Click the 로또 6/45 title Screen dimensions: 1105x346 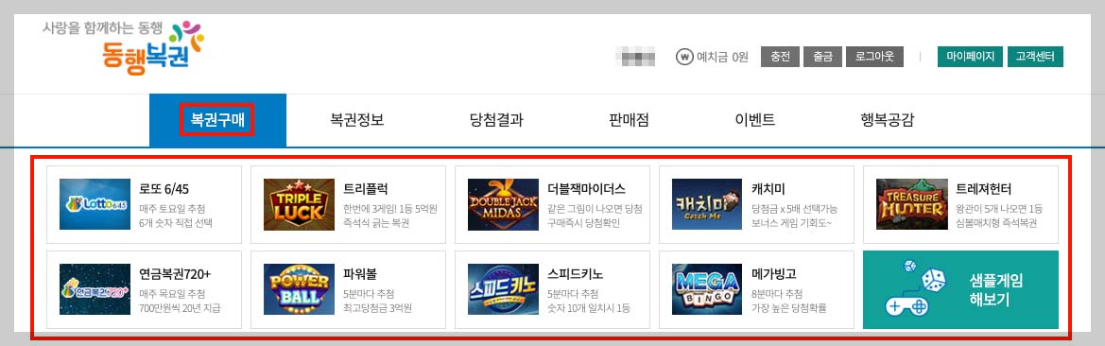[164, 189]
